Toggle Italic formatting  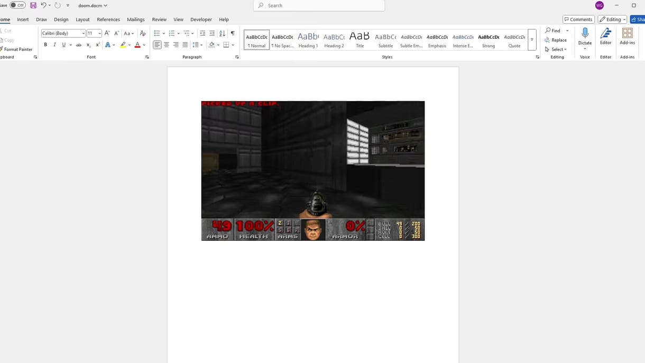pos(54,45)
